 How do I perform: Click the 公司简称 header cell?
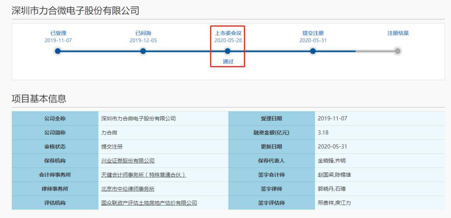click(55, 132)
